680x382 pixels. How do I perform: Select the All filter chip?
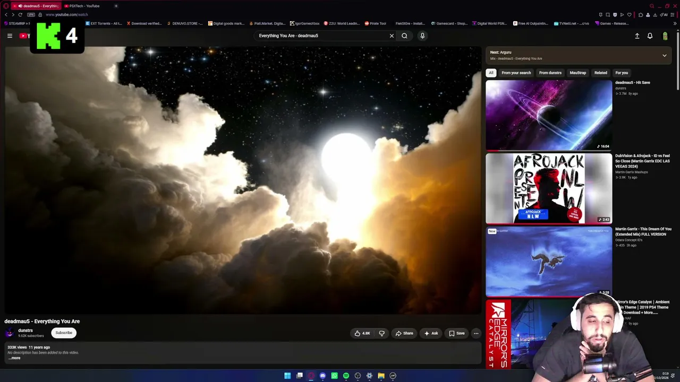[x=491, y=73]
